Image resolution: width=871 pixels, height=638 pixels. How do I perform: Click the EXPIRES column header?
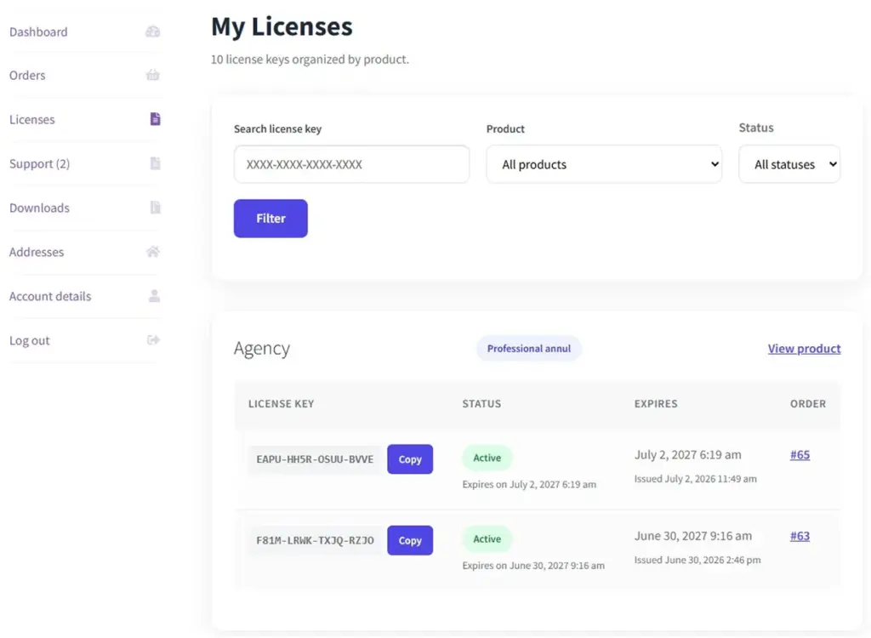656,404
